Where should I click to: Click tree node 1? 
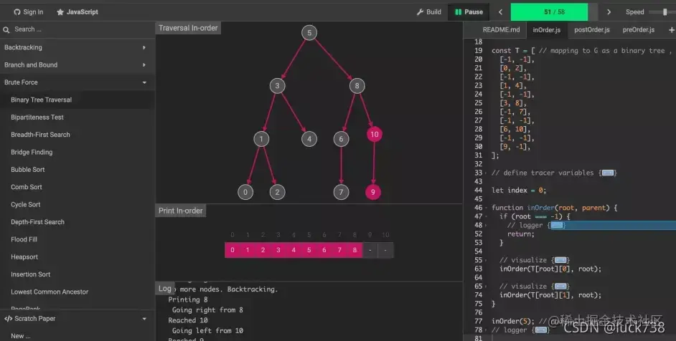261,139
